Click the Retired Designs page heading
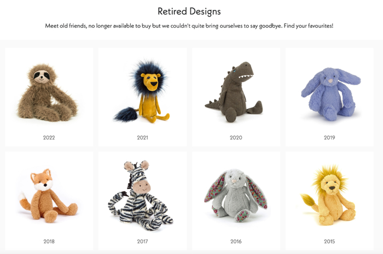Image resolution: width=383 pixels, height=254 pixels. 189,11
